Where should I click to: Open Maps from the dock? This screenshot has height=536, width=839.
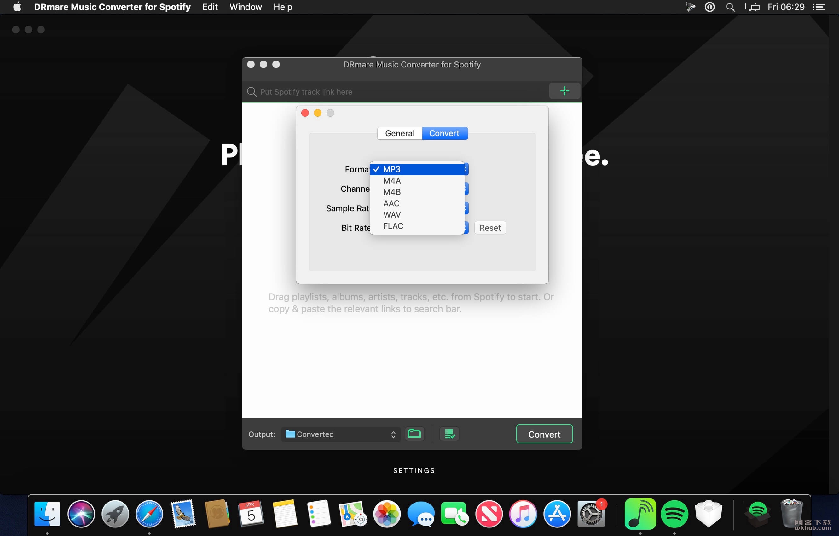[x=353, y=514]
